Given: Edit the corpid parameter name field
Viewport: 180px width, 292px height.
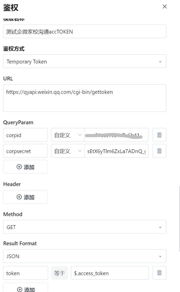Looking at the screenshot, I should coord(25,135).
